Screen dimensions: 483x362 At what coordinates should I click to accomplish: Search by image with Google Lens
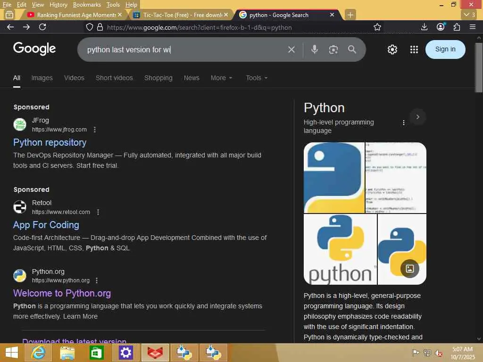coord(333,49)
